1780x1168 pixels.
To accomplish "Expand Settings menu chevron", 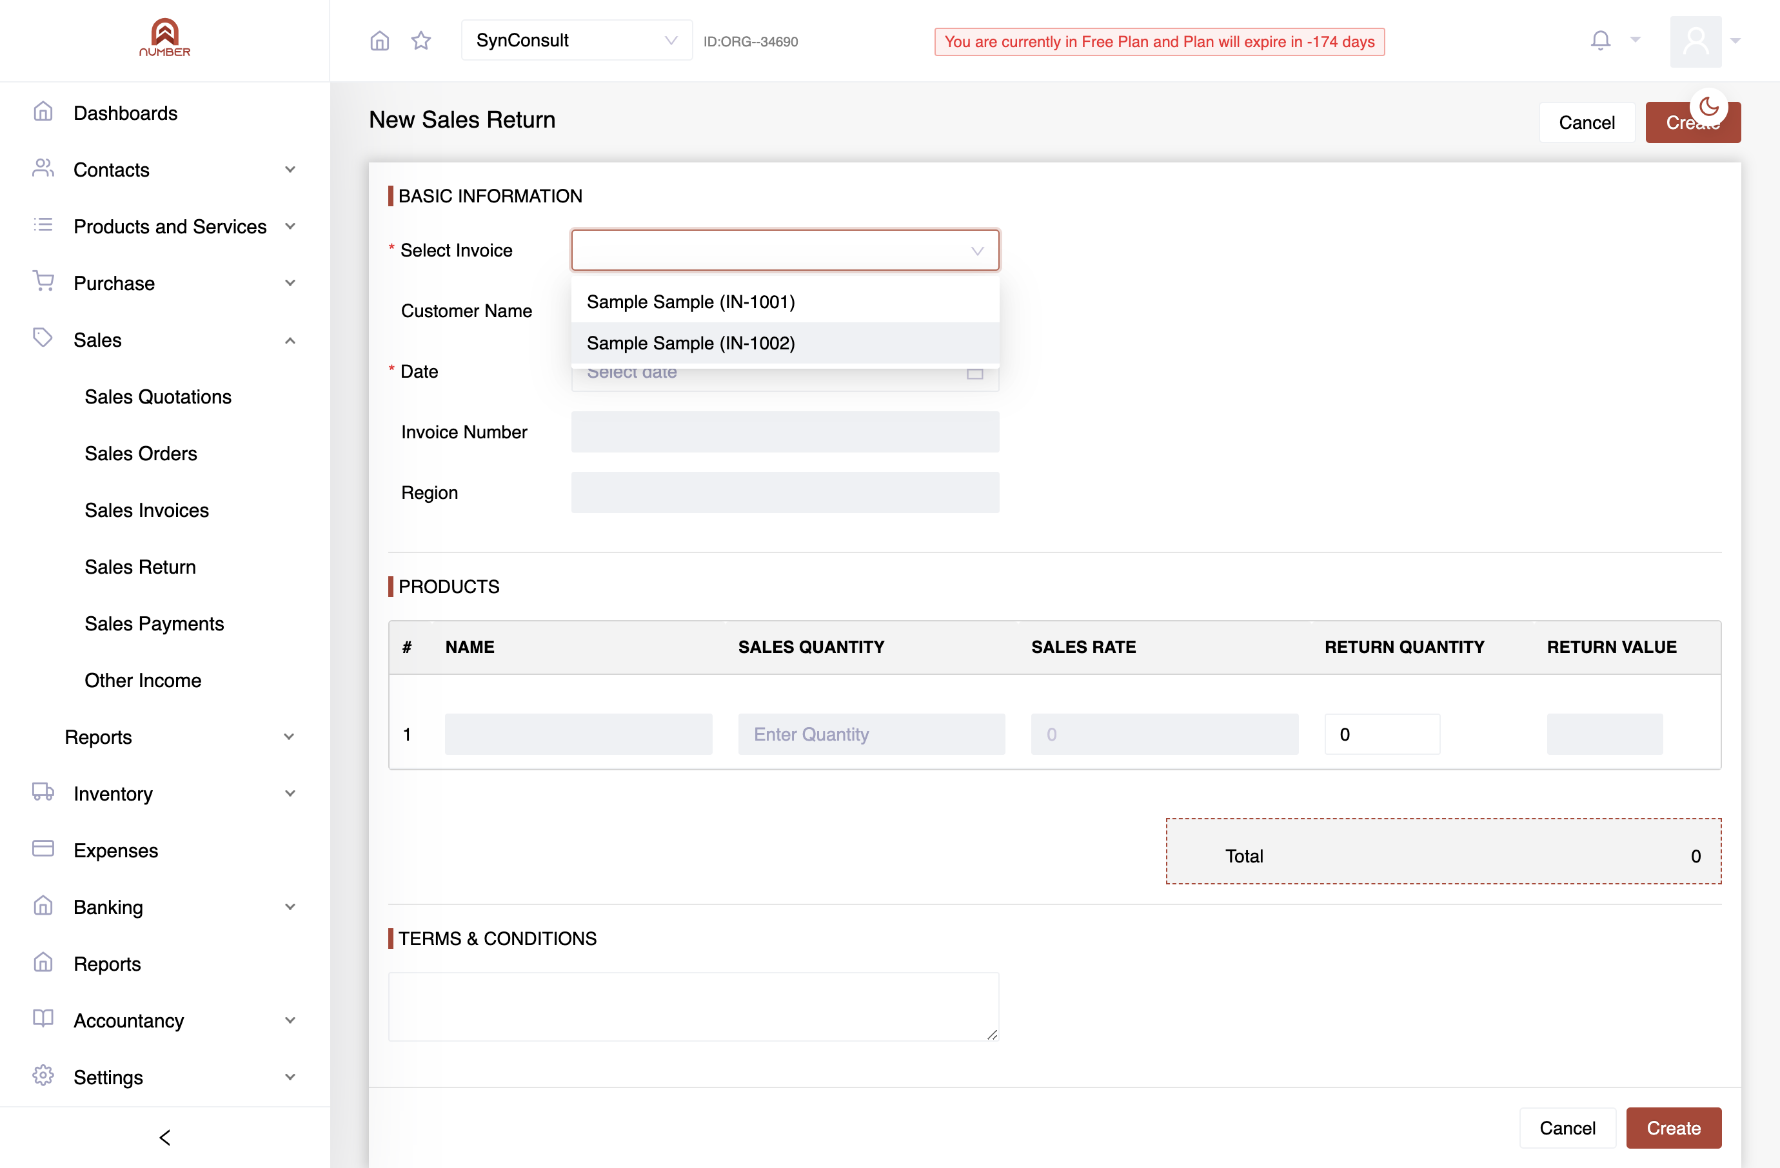I will coord(290,1077).
